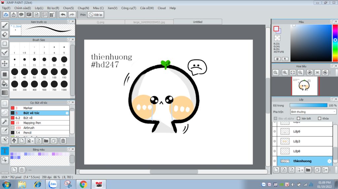Image resolution: width=338 pixels, height=189 pixels.
Task: Select the Magic Wand tool
Action: pyautogui.click(x=5, y=122)
